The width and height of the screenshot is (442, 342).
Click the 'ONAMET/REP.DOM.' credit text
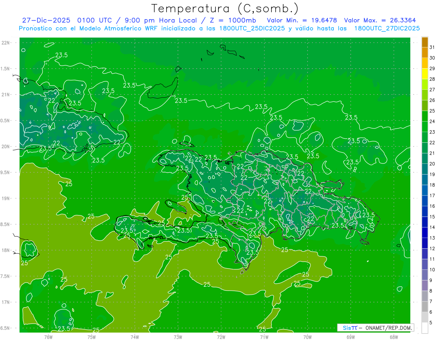click(x=388, y=328)
